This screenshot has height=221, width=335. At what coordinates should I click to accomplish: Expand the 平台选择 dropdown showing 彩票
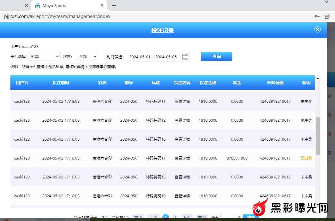44,57
